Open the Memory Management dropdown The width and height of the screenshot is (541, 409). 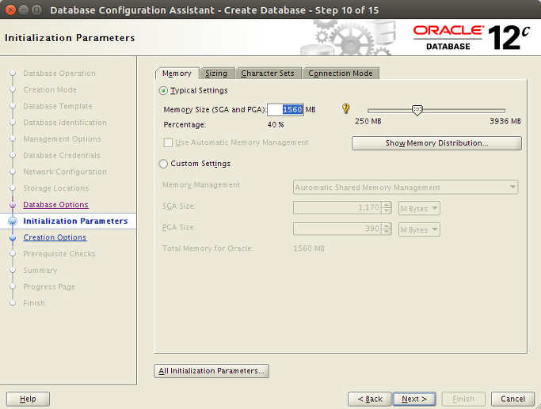[x=406, y=187]
